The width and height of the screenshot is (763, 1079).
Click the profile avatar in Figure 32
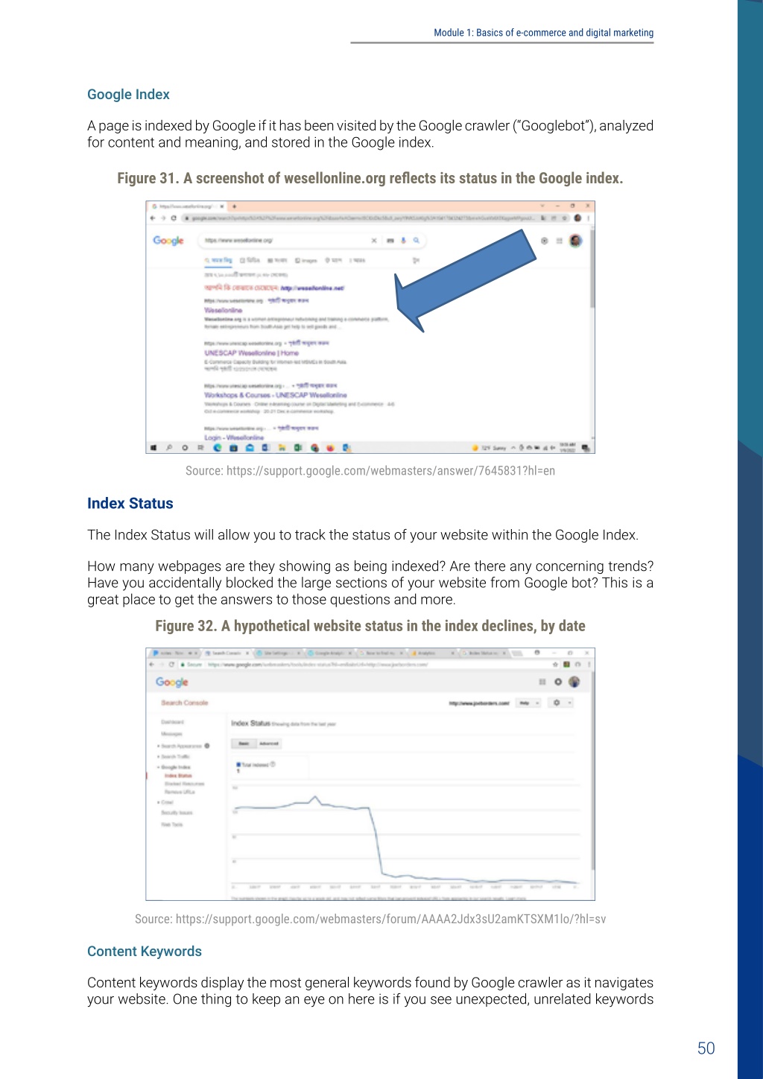[574, 682]
